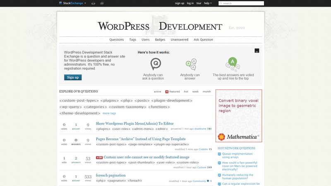Open question Show Wordpress Plugin Menu(Admin) To Editor
Screen dimensions: 331x186
coord(135,124)
